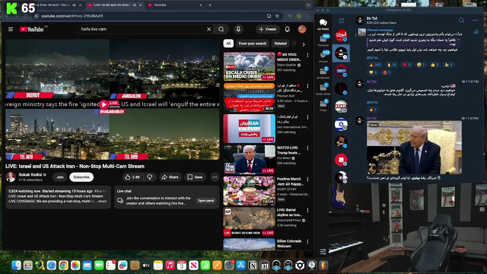This screenshot has height=274, width=487.
Task: Open the Unread folder in Telegram
Action: click(323, 56)
